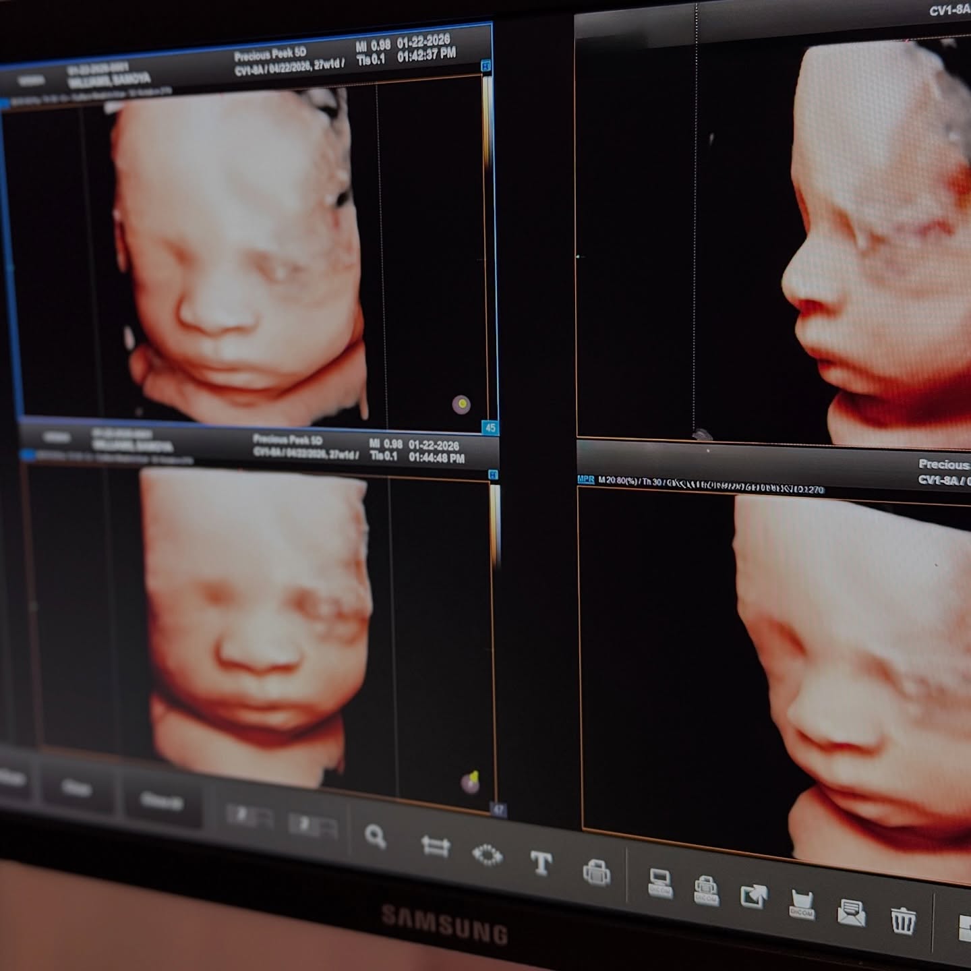
Task: Click the DICOM print icon
Action: 705,890
